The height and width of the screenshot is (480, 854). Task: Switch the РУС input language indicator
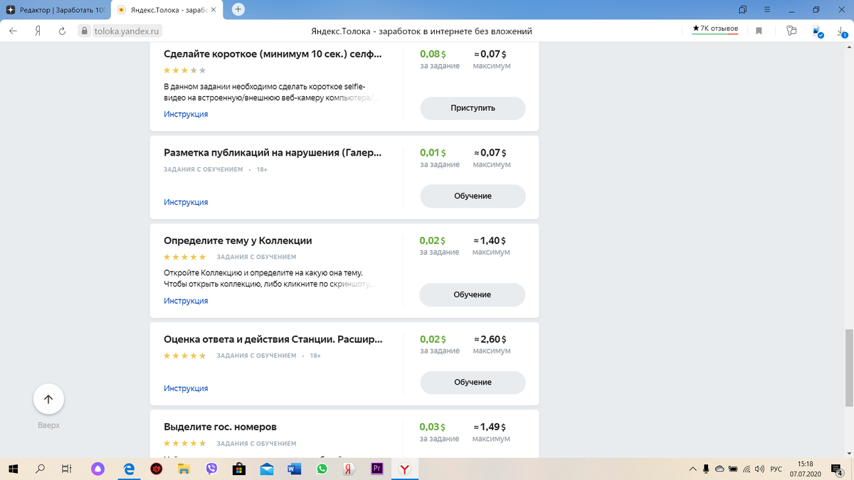[x=776, y=469]
